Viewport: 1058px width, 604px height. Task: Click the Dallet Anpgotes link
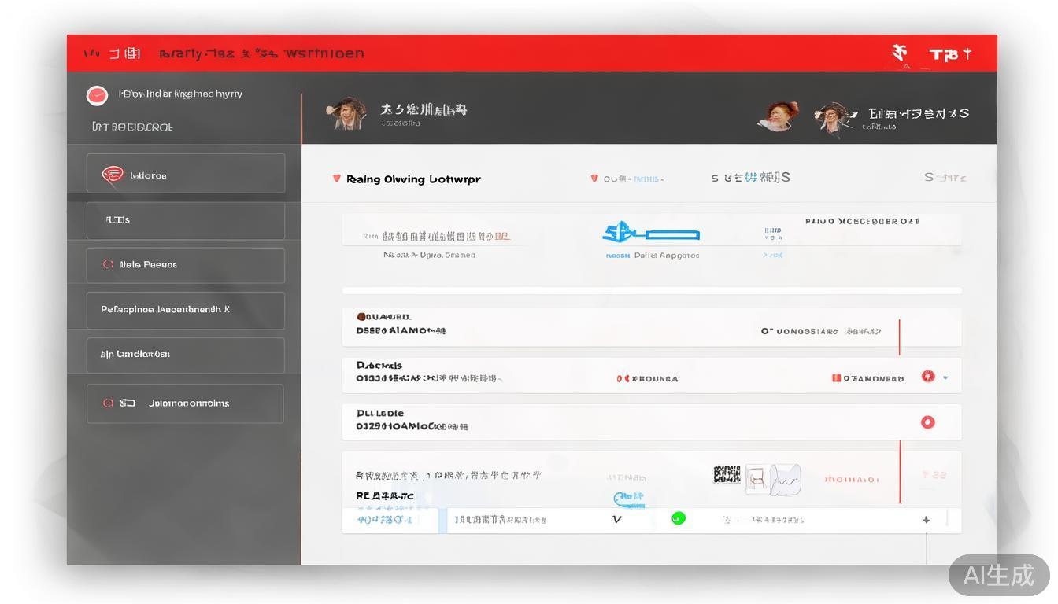[x=666, y=256]
